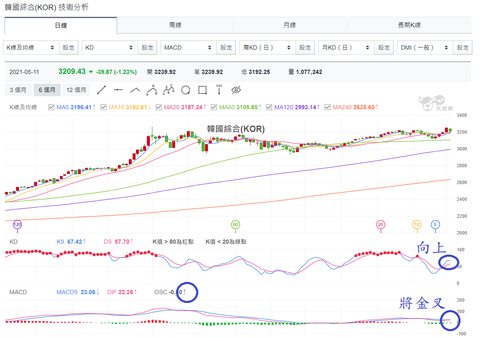The image size is (482, 337).
Task: Select the trend line drawing tool
Action: (x=101, y=90)
